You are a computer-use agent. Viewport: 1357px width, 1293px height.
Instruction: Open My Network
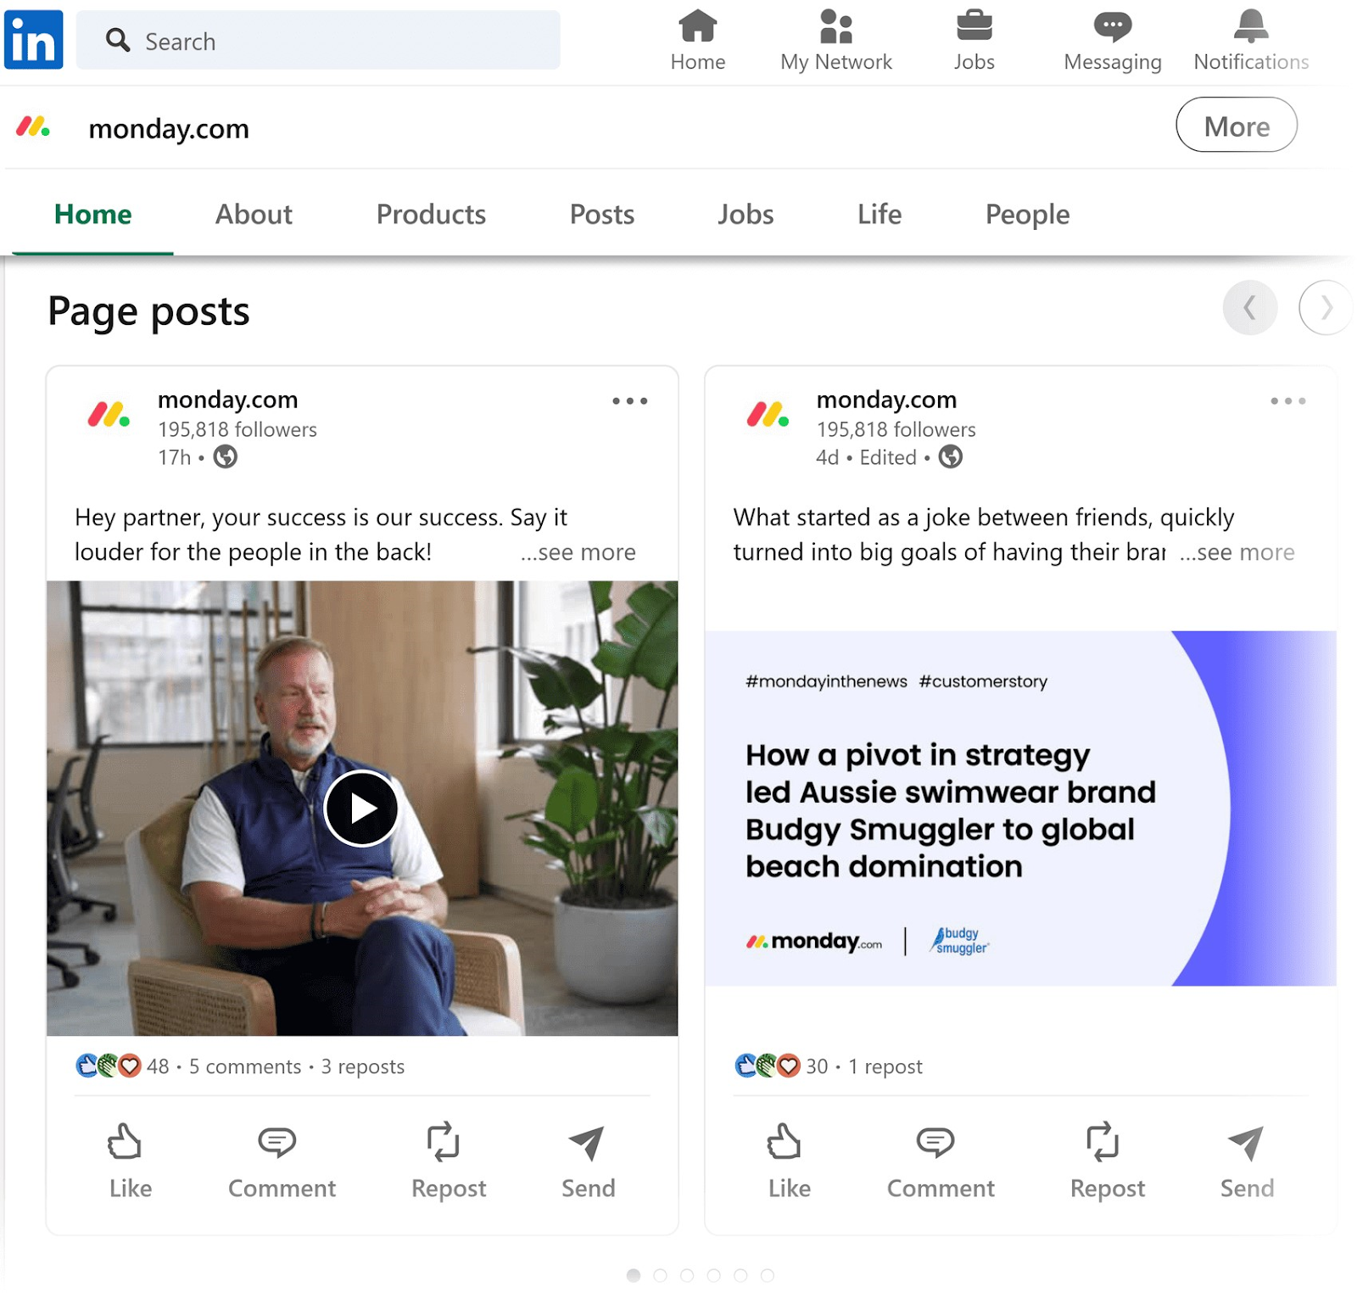pos(835,41)
